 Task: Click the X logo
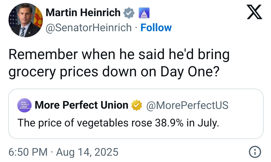(254, 12)
